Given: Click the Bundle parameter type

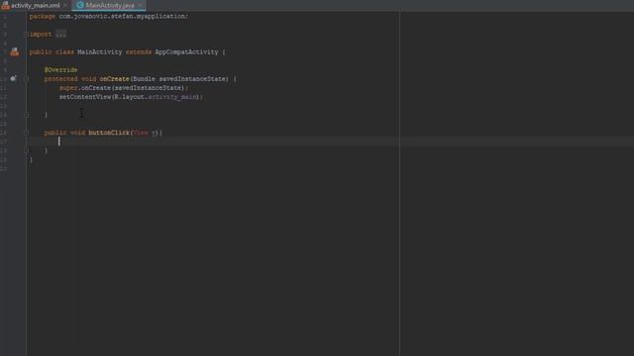Looking at the screenshot, I should (x=144, y=79).
